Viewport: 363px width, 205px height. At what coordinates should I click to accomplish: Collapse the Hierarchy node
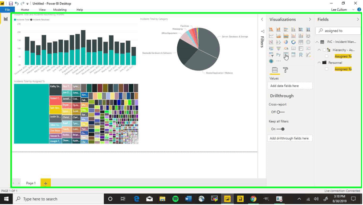tap(319, 50)
